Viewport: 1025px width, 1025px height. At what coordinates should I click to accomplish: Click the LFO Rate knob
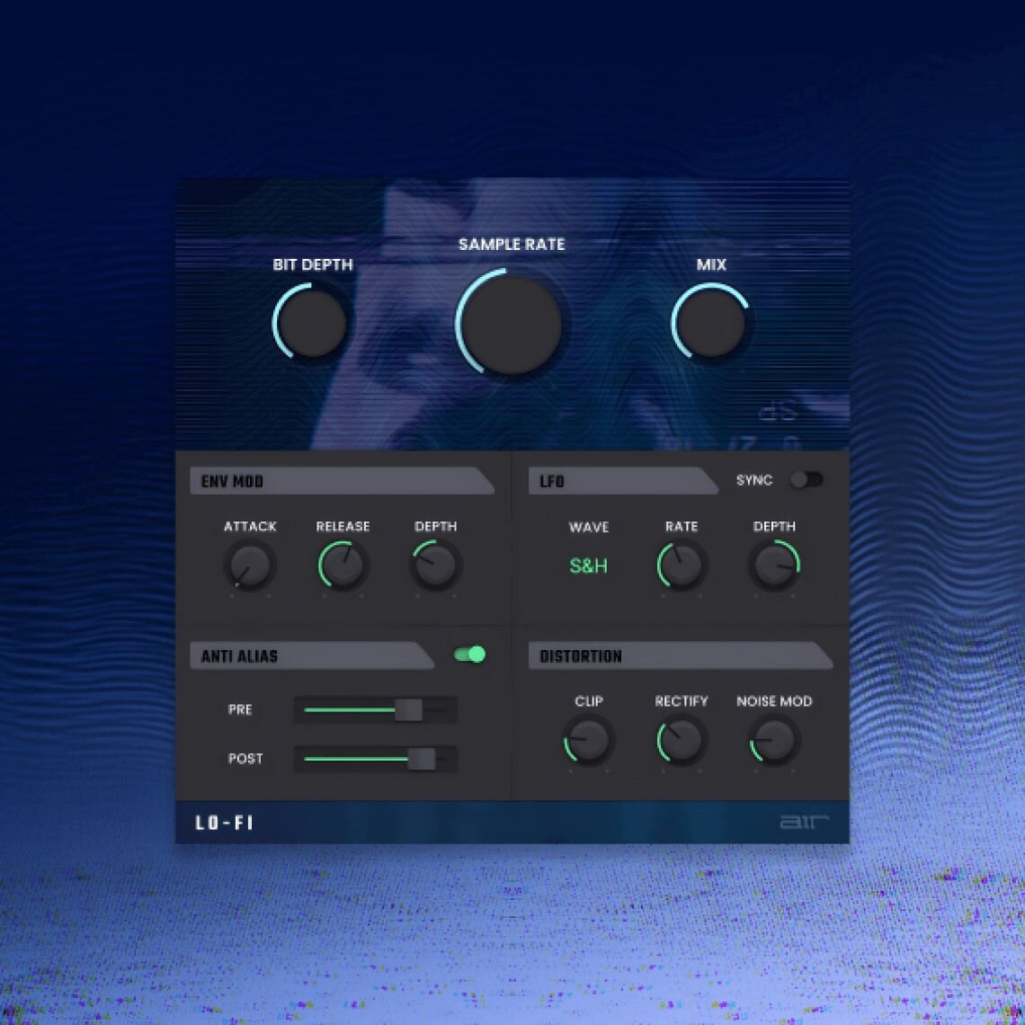tap(682, 566)
